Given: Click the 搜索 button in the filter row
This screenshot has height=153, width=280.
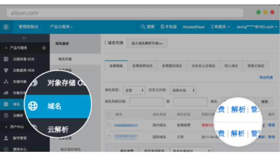Looking at the screenshot, I should 265,102.
